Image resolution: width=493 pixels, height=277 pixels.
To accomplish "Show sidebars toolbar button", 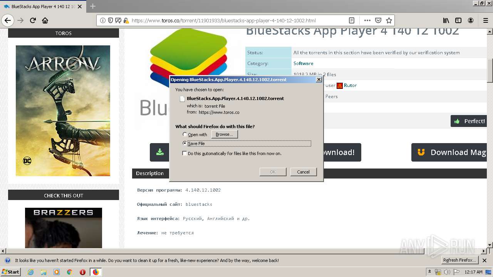I will click(x=458, y=20).
